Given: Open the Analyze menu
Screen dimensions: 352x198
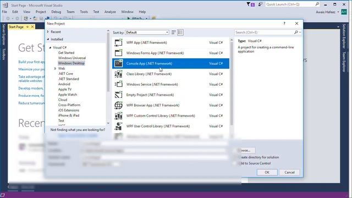Looking at the screenshot, I should (x=110, y=12).
